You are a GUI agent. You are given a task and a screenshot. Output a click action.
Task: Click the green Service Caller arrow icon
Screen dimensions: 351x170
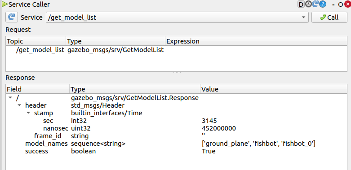tap(5, 4)
